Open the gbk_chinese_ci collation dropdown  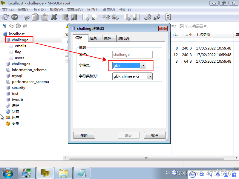[150, 76]
